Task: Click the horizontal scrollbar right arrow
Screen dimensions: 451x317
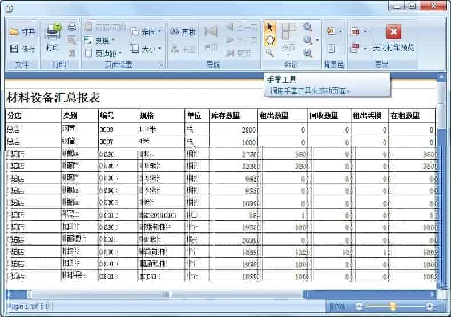Action: pyautogui.click(x=433, y=294)
